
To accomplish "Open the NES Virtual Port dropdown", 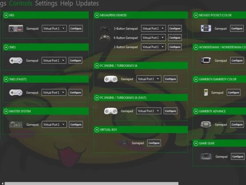I will (x=54, y=29).
